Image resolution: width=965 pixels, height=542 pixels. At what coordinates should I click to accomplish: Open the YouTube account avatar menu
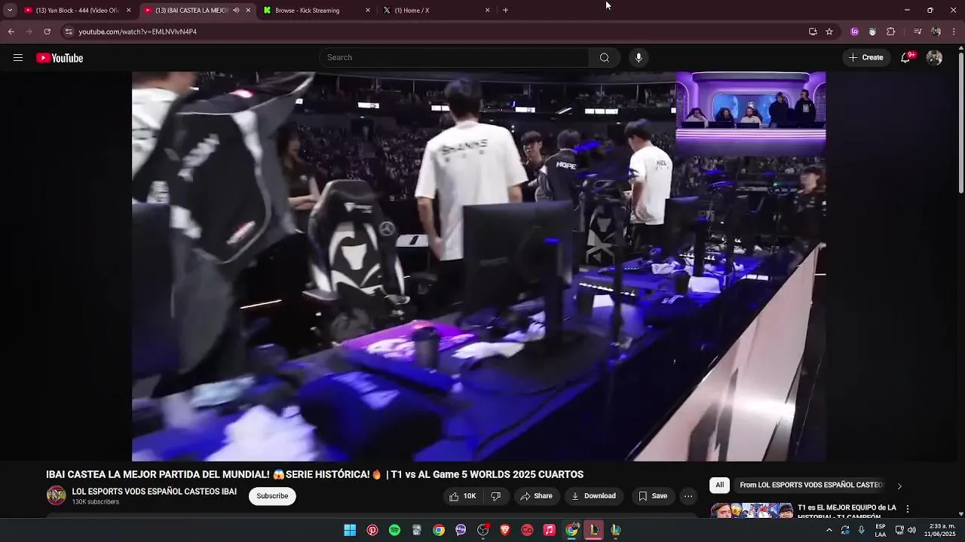tap(934, 58)
